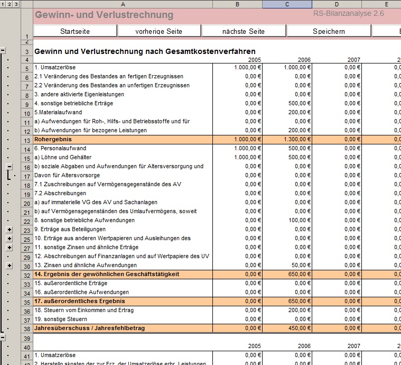Collapse the outline group at row 16
Image resolution: width=401 pixels, height=365 pixels.
tap(9, 166)
